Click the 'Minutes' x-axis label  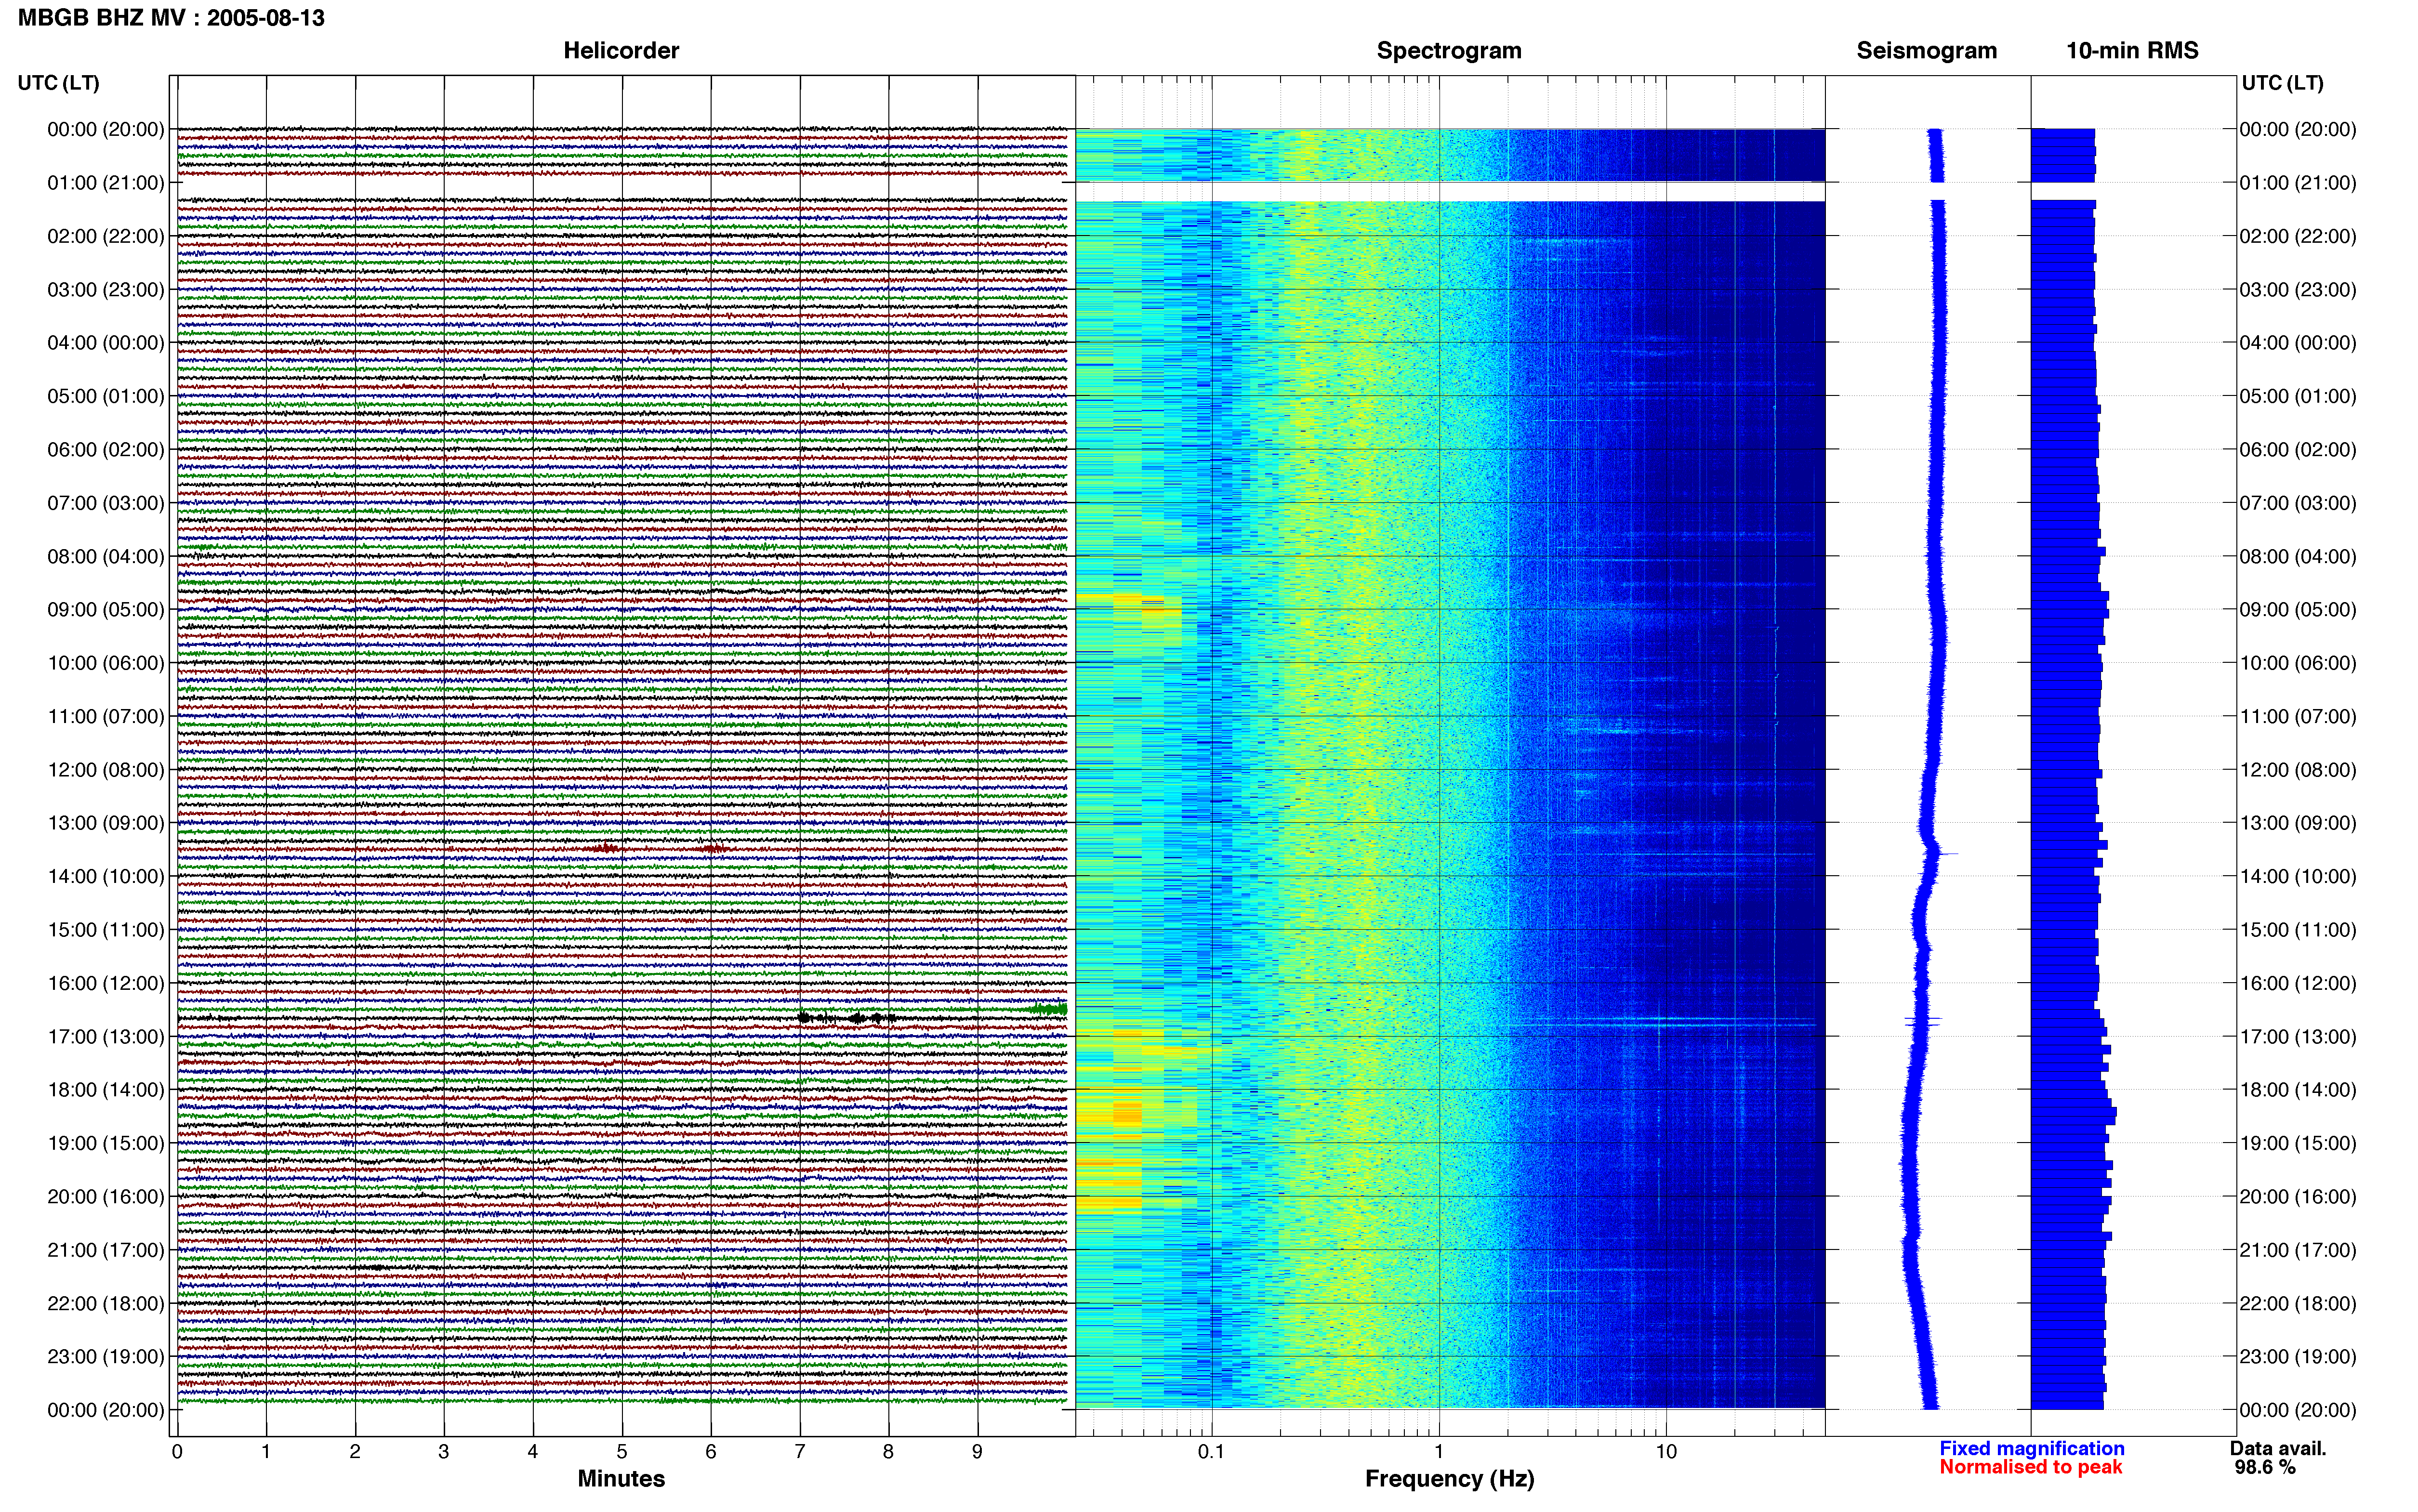(621, 1478)
